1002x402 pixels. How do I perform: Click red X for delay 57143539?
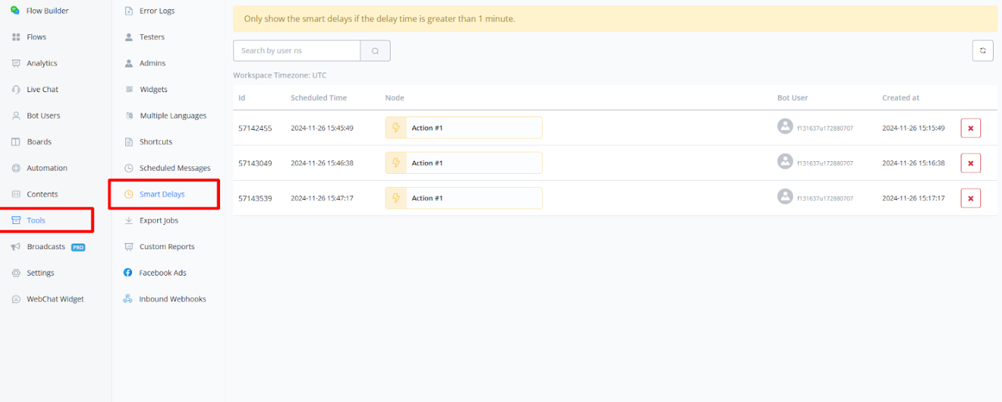pos(971,198)
